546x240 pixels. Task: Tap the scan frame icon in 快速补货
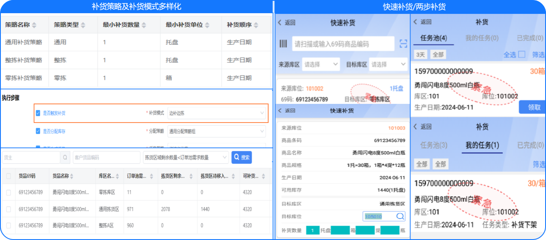coord(403,44)
